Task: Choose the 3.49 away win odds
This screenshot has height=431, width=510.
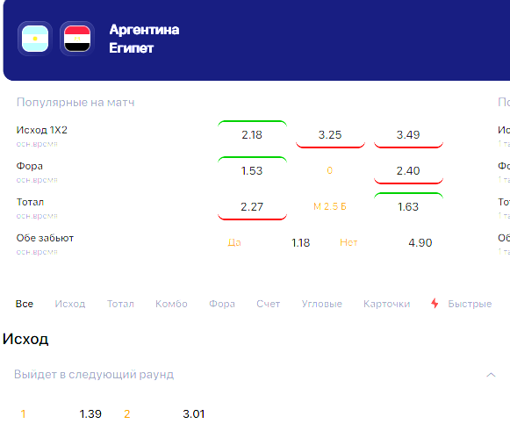Action: (408, 134)
